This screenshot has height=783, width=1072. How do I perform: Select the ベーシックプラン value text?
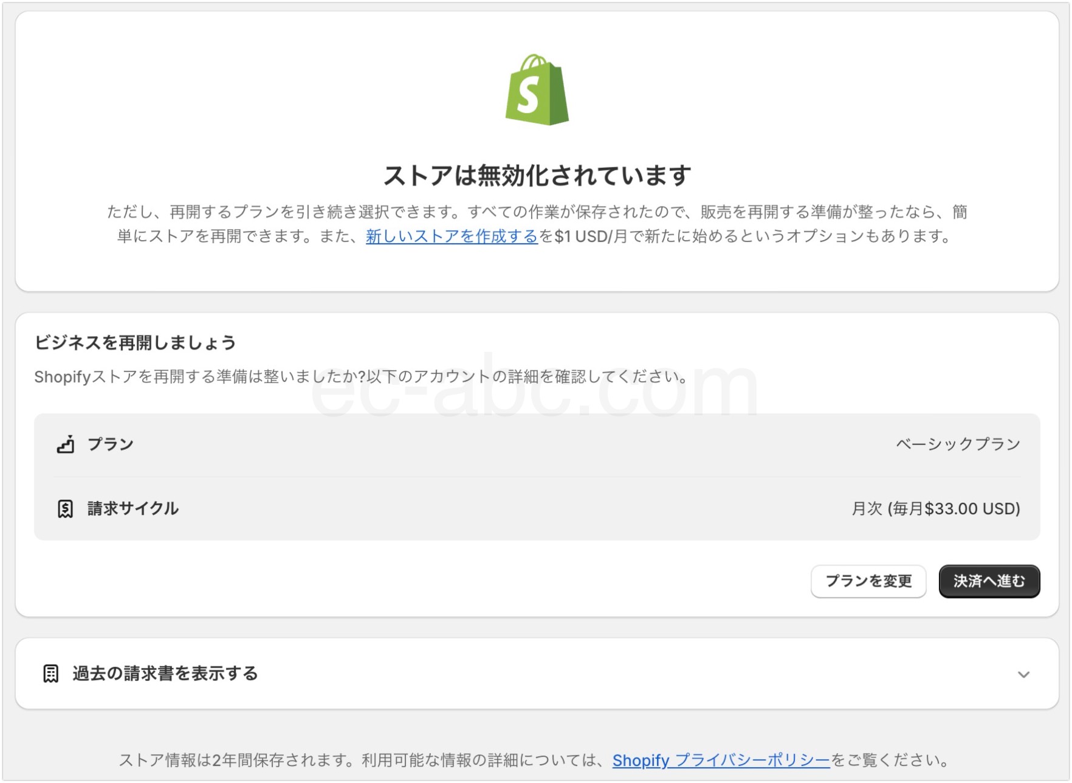click(958, 444)
